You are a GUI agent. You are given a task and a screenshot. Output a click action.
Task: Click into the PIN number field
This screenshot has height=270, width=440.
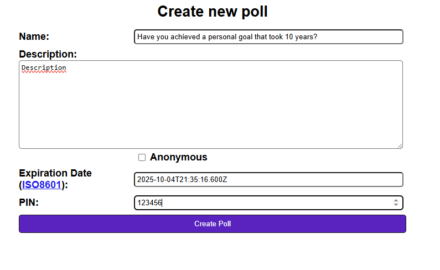260,203
